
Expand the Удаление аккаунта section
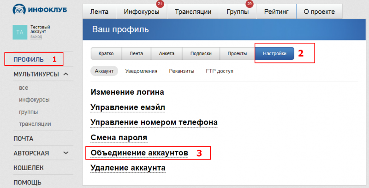click(128, 168)
